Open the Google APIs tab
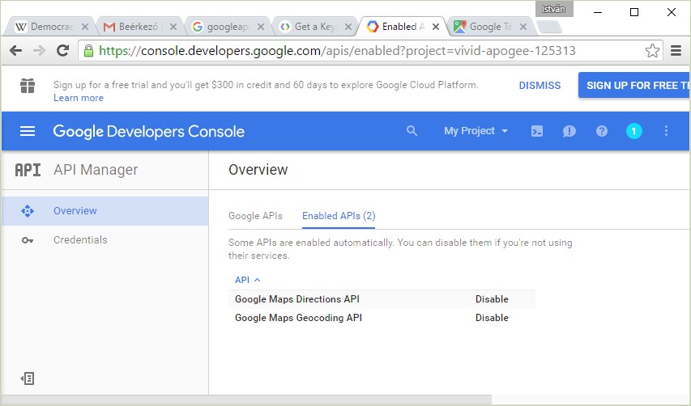 [255, 216]
